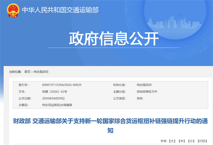Viewport: 213px width, 145px height.
Task: Set font size to 小
Action: (191, 141)
